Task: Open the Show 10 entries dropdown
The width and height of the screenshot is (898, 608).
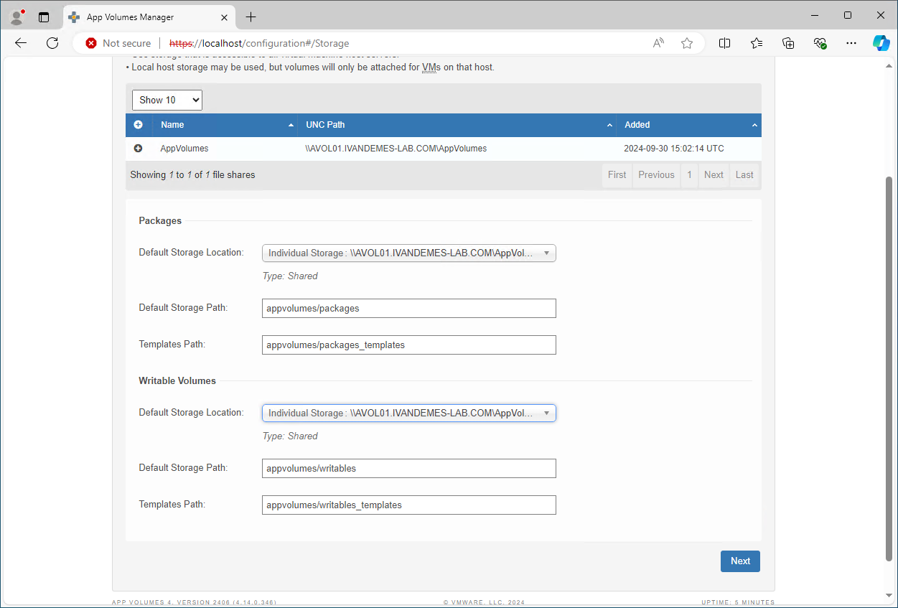Action: point(167,100)
